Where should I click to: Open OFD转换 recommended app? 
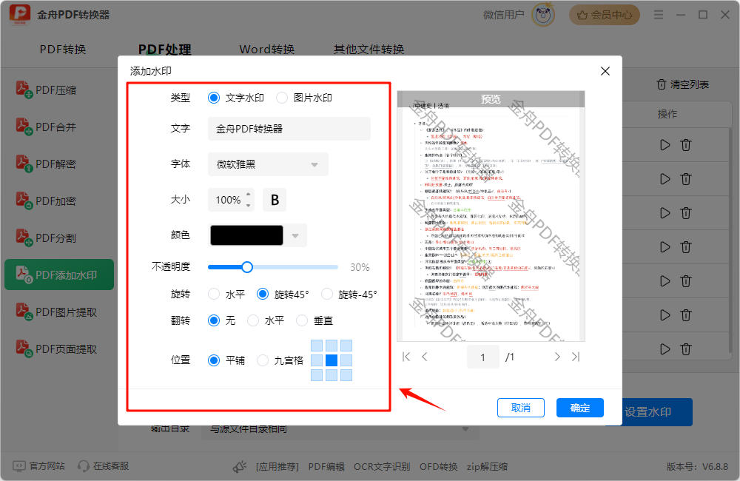[x=438, y=467]
